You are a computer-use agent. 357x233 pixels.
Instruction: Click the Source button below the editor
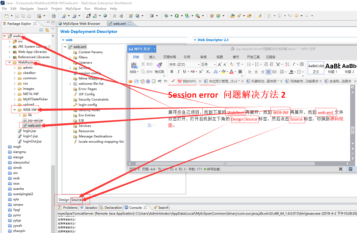(76, 200)
